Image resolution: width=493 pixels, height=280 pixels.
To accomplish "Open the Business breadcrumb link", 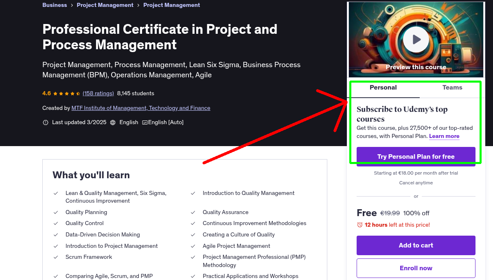I will 55,5.
